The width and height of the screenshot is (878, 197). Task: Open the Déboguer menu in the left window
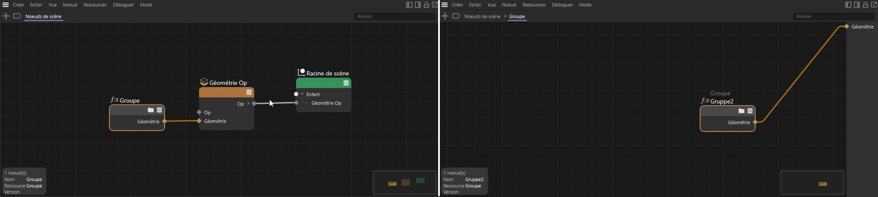click(x=123, y=5)
